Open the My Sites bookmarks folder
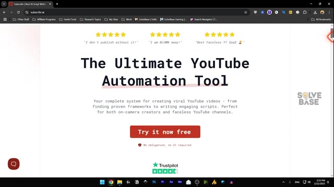 coord(111,19)
